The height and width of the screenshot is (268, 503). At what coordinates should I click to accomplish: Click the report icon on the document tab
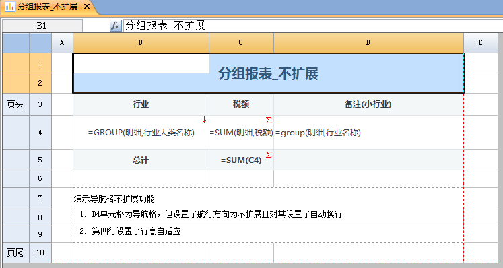9,7
